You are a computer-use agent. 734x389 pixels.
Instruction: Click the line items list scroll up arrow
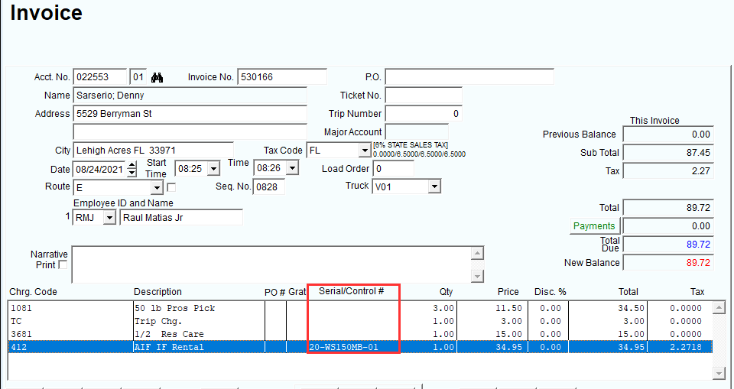[719, 307]
